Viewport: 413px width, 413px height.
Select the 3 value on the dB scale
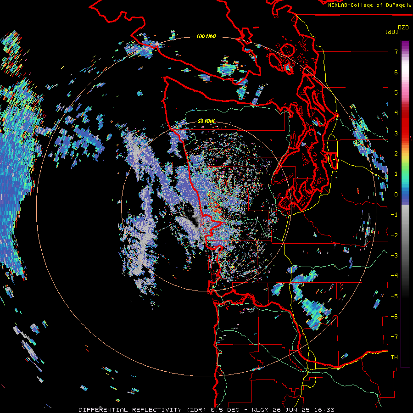(x=396, y=133)
